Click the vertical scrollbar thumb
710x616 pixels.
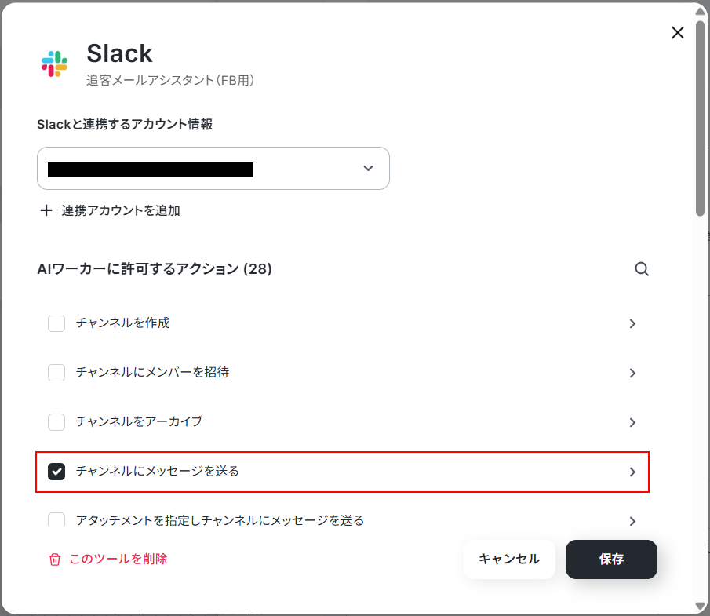pos(701,118)
